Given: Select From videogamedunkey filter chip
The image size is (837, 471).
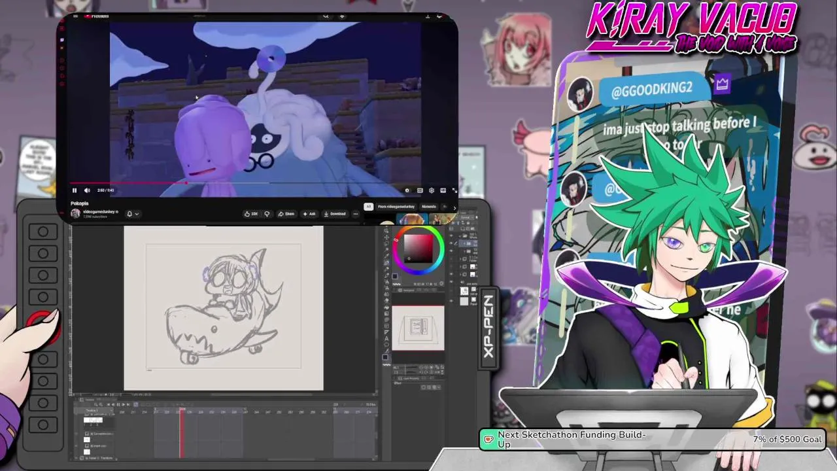Looking at the screenshot, I should pyautogui.click(x=396, y=207).
